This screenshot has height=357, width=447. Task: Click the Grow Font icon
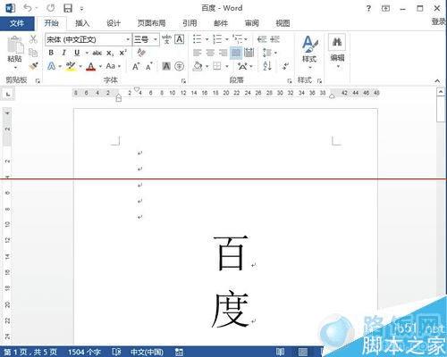click(136, 66)
